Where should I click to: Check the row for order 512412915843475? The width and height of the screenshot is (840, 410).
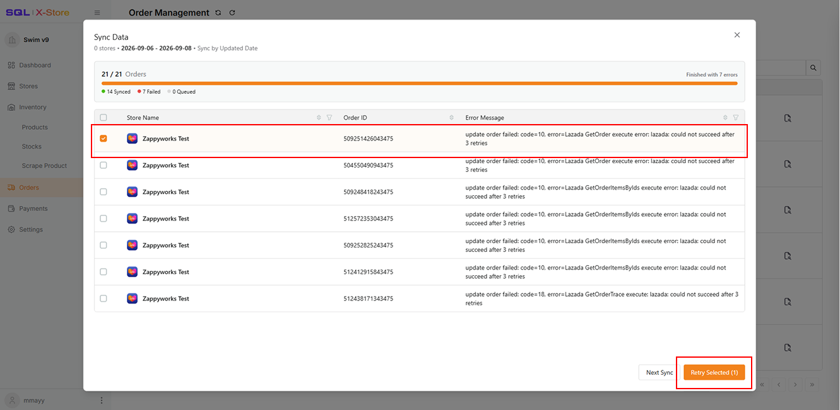[x=104, y=272]
